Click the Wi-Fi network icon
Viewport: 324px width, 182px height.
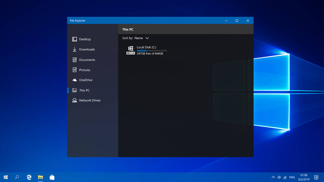click(x=285, y=177)
